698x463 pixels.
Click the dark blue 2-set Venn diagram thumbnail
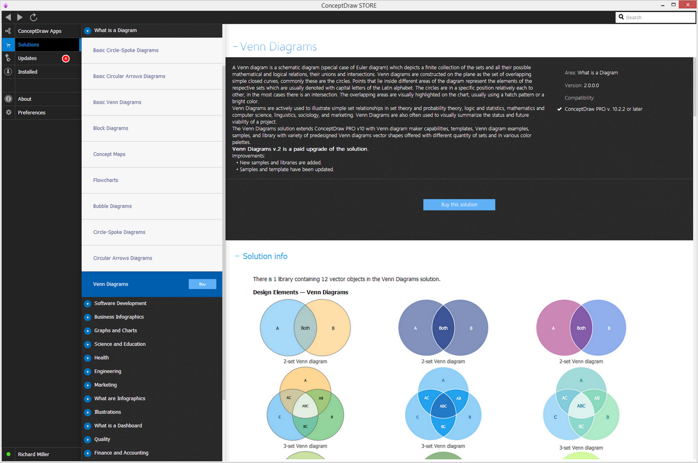click(x=443, y=329)
